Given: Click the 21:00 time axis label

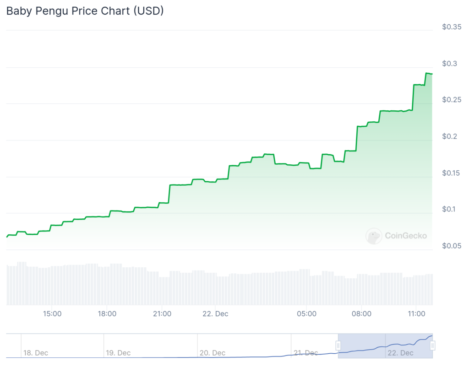Looking at the screenshot, I should tap(162, 314).
